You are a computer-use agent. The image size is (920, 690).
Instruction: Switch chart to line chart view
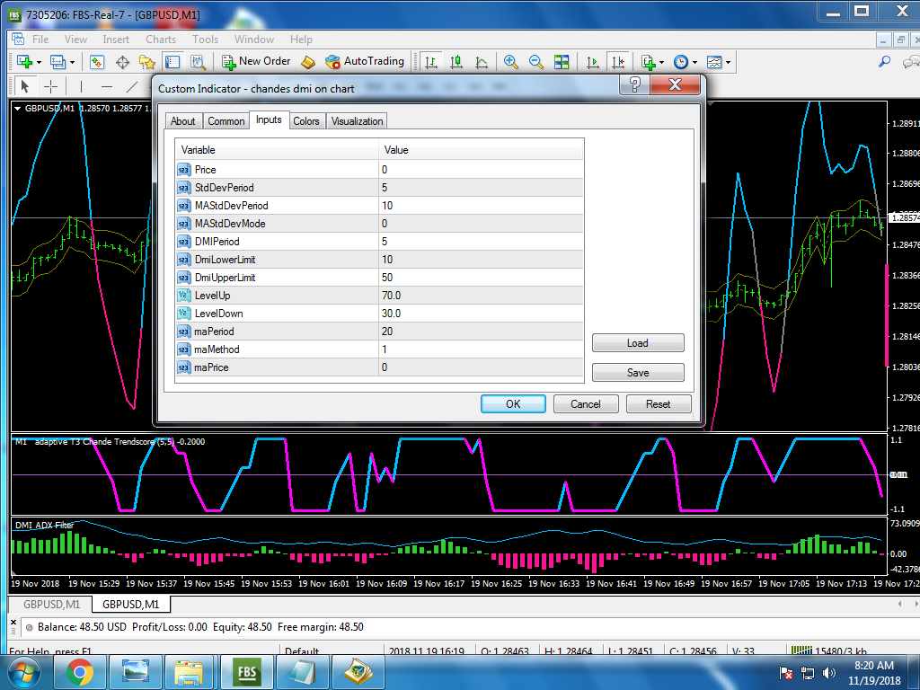tap(482, 62)
